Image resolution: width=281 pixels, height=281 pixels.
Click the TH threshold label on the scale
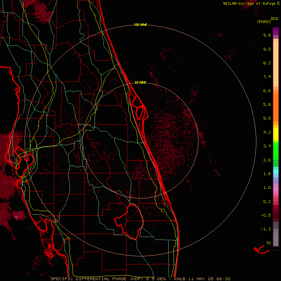(x=268, y=243)
